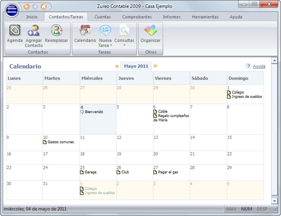Image resolution: width=281 pixels, height=216 pixels.
Task: Click the NUM indicator in status bar
Action: pyautogui.click(x=247, y=209)
